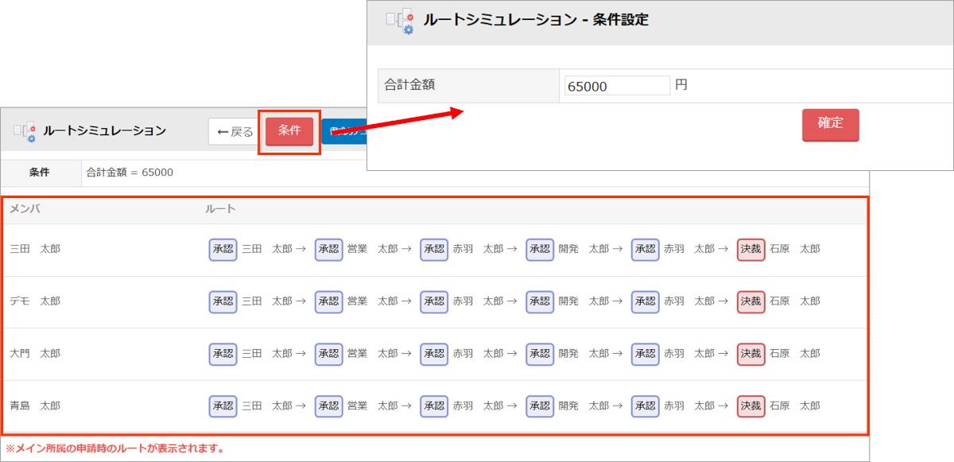Click 決裁 badge in the 三田 太郎 row

coord(750,249)
